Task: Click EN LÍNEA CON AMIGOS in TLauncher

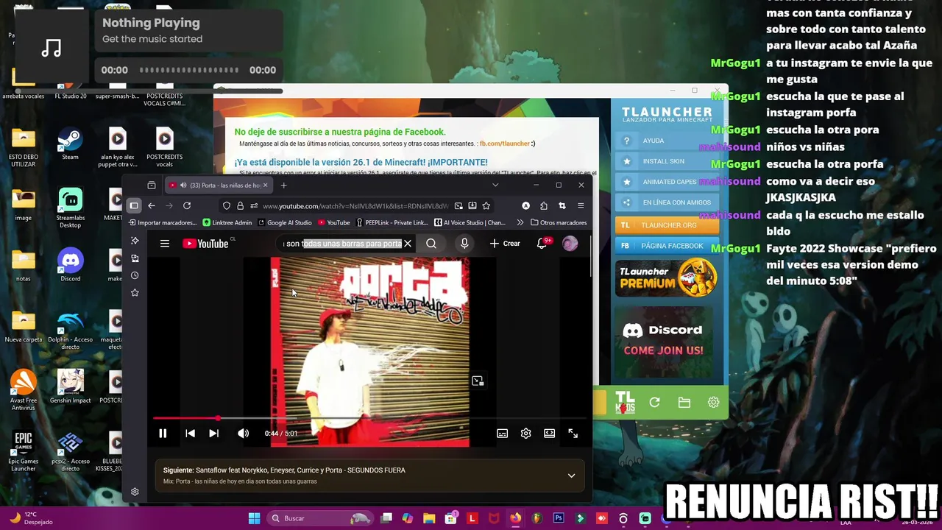Action: (x=666, y=202)
